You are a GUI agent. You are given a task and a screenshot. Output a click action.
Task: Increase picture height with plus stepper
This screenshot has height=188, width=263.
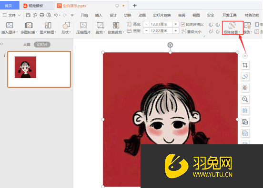(x=176, y=24)
